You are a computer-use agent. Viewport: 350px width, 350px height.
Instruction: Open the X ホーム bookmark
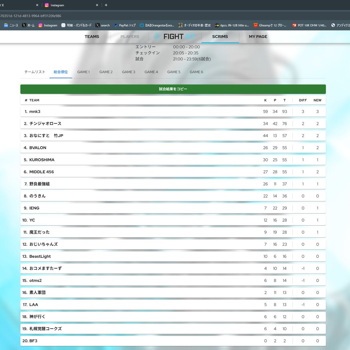[28, 25]
